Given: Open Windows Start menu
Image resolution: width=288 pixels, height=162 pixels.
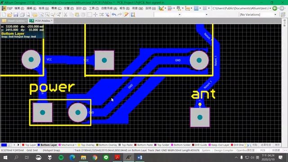Looking at the screenshot, I should [x=5, y=157].
